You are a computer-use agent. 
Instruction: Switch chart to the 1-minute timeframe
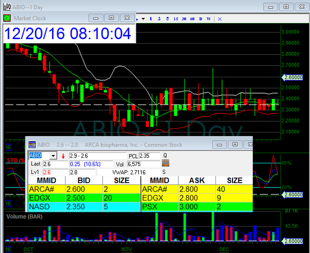(x=151, y=19)
